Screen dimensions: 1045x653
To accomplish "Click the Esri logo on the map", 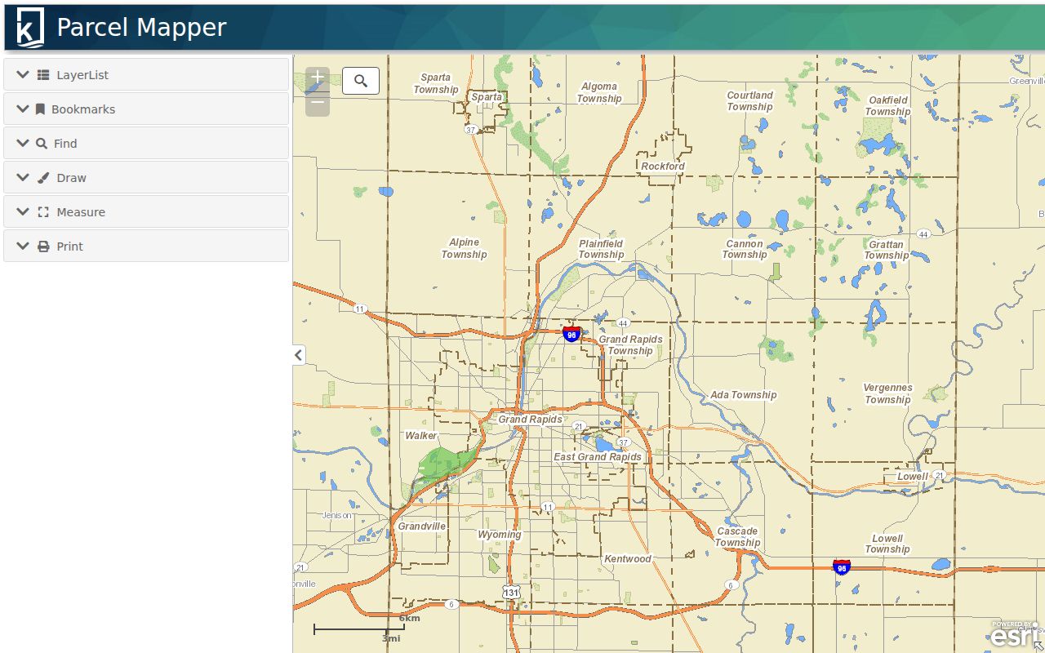I will [1013, 634].
